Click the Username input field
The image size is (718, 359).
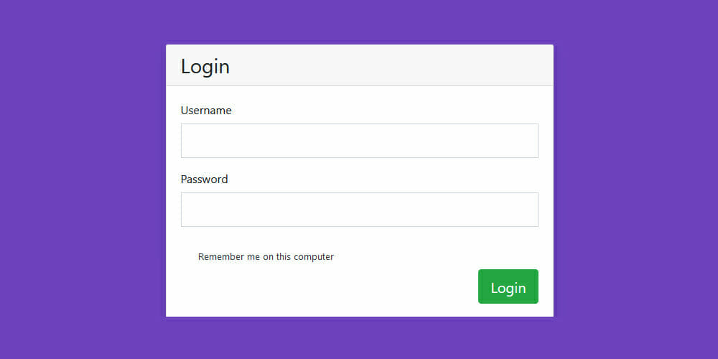pos(359,141)
